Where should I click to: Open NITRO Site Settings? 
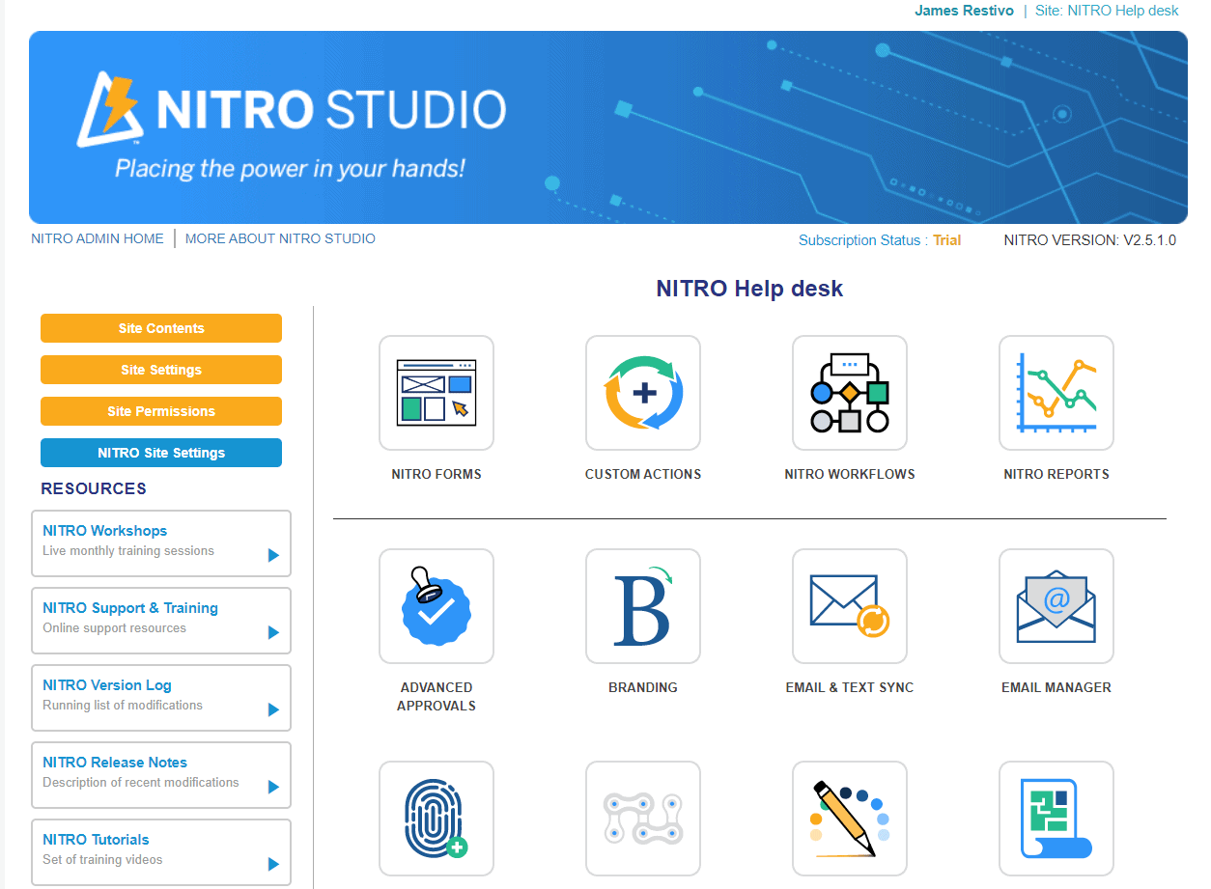click(160, 452)
